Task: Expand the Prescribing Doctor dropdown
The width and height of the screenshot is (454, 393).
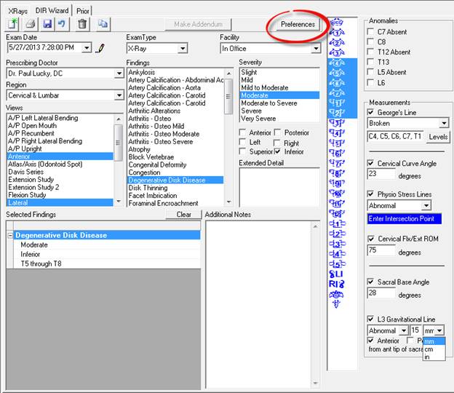Action: [119, 74]
